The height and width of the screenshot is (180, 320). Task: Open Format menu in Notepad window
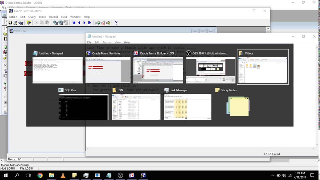tap(107, 42)
